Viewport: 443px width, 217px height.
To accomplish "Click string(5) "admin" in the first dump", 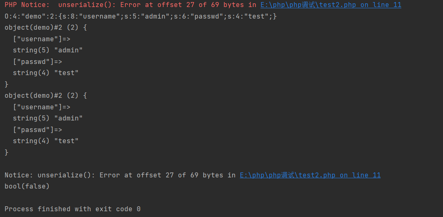I will click(48, 50).
